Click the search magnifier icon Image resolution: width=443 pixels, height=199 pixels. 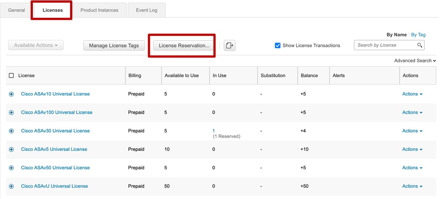pyautogui.click(x=419, y=45)
